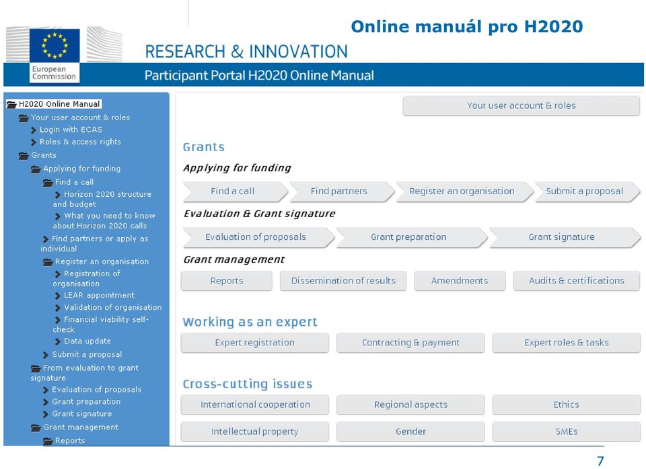Click arrow icon beside What you need to know
The width and height of the screenshot is (646, 469).
point(58,216)
